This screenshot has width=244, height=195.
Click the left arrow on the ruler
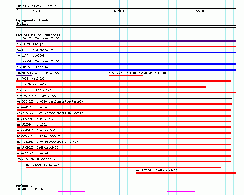coord(17,8)
